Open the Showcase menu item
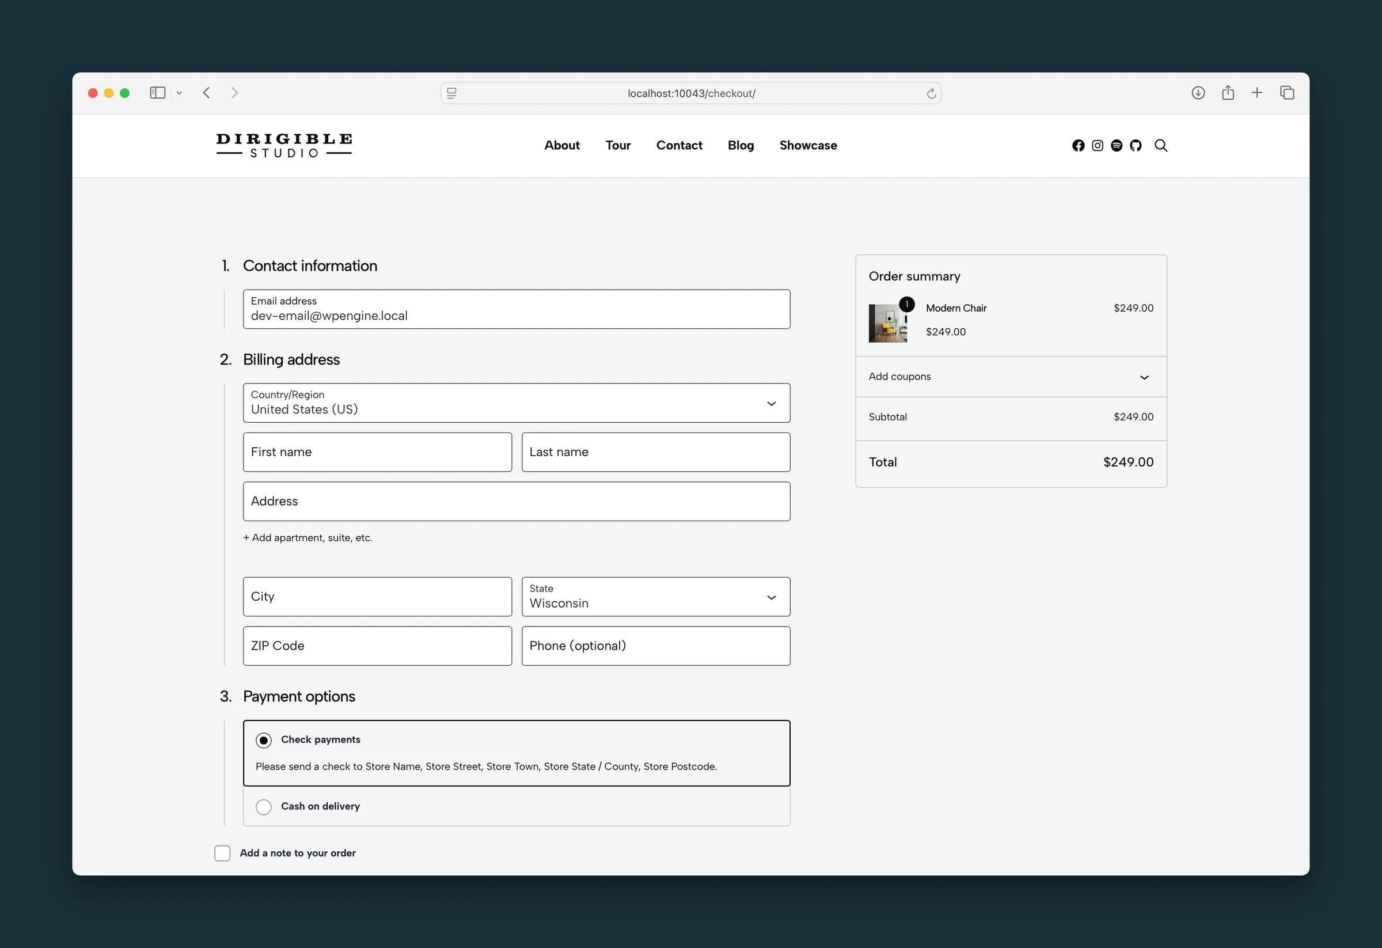 pyautogui.click(x=808, y=146)
